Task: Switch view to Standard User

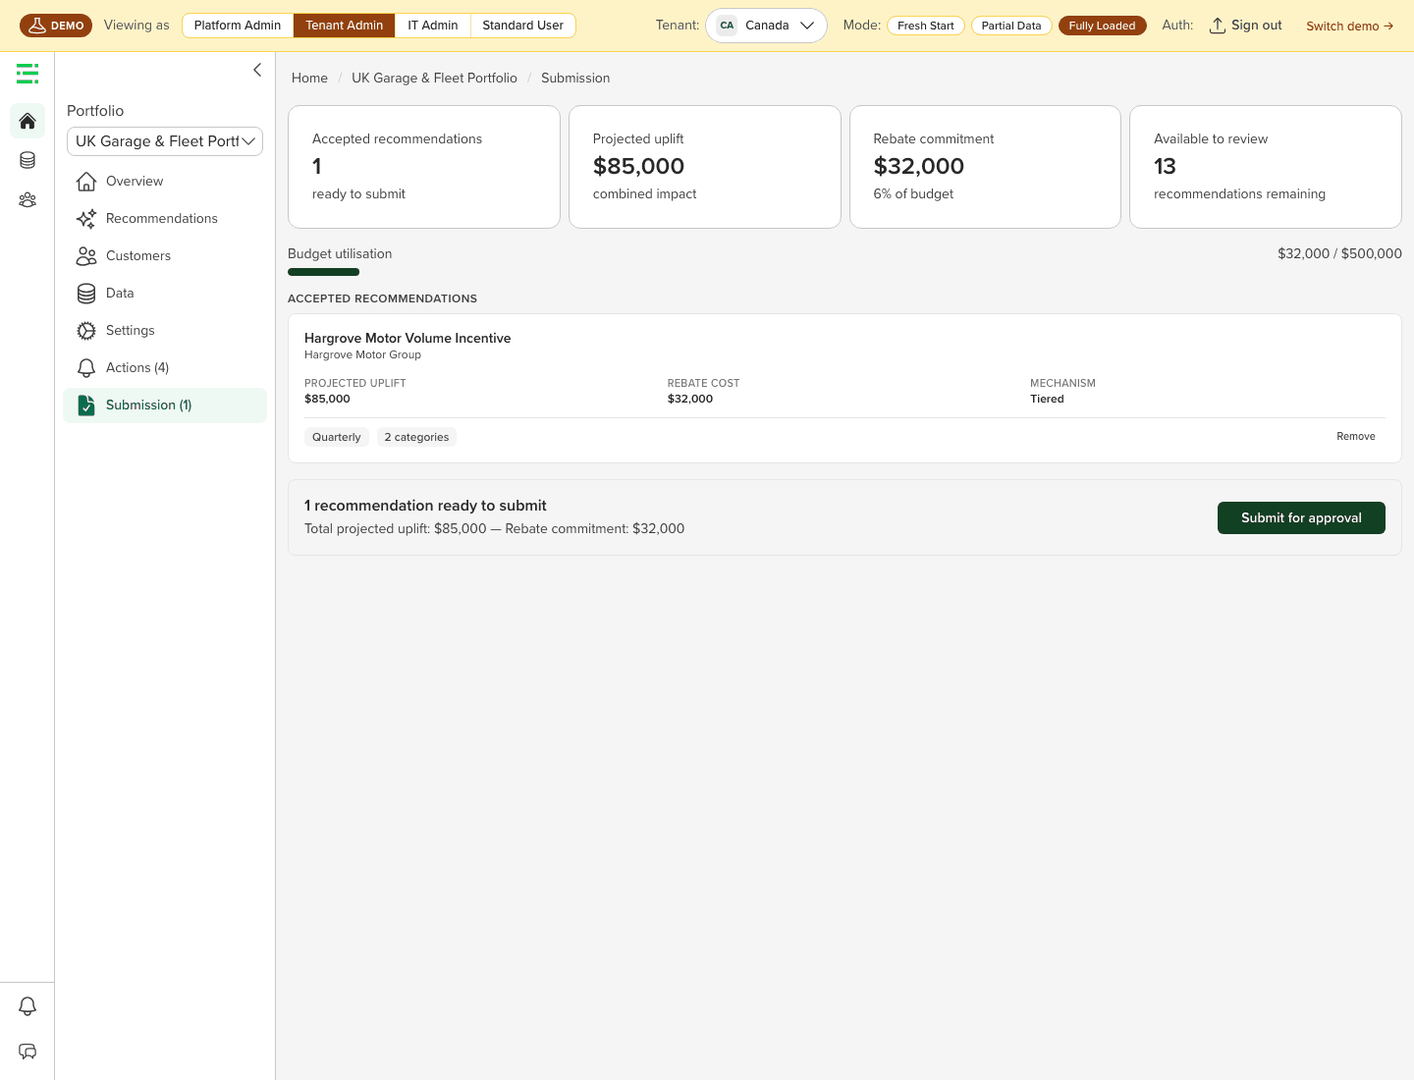Action: point(523,26)
